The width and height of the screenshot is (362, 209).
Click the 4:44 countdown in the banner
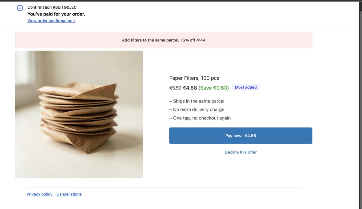(x=201, y=40)
